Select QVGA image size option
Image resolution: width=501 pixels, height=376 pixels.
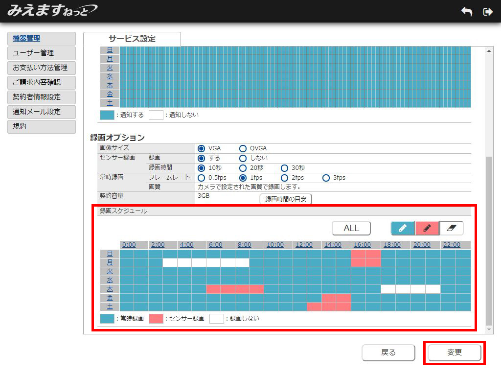pos(243,148)
